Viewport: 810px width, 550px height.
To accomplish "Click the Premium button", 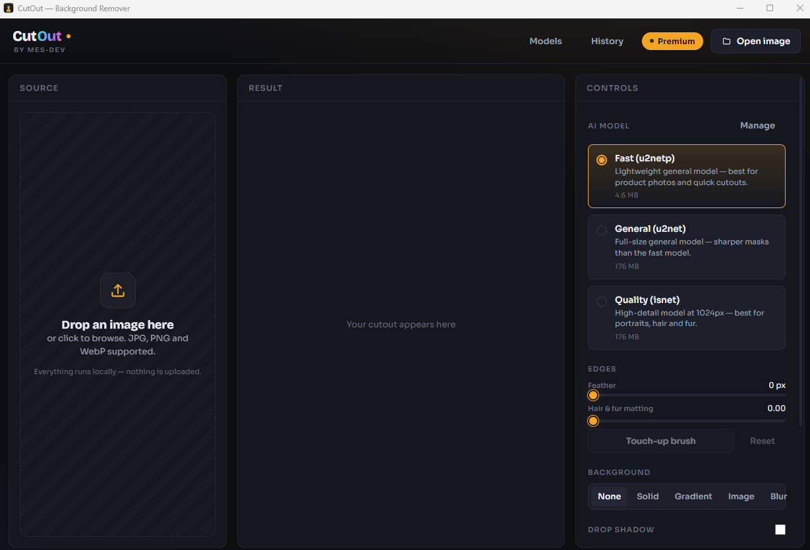I will [x=672, y=41].
